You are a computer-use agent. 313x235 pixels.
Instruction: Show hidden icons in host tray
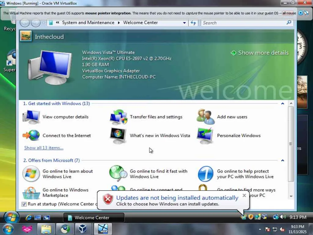(260, 229)
